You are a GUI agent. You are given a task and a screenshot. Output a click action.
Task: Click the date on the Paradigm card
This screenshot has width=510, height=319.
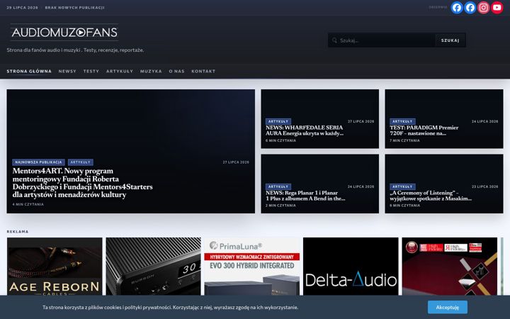coord(484,121)
